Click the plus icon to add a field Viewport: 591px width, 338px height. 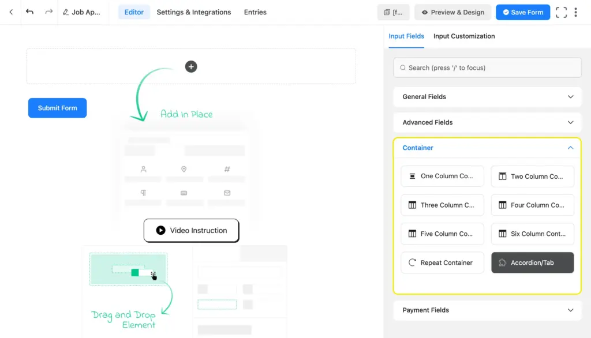coord(191,66)
